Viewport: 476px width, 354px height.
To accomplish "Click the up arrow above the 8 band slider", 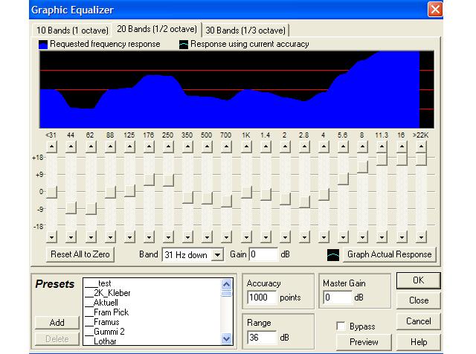I will coord(362,147).
